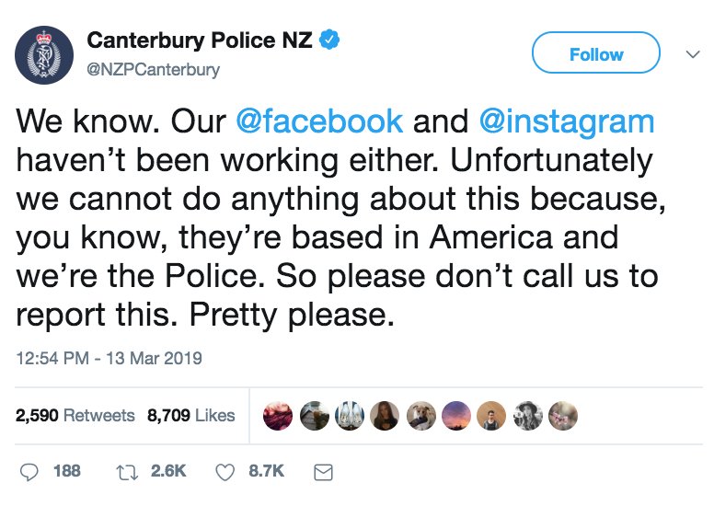Open the @facebook mention link
The height and width of the screenshot is (506, 714).
pos(319,122)
